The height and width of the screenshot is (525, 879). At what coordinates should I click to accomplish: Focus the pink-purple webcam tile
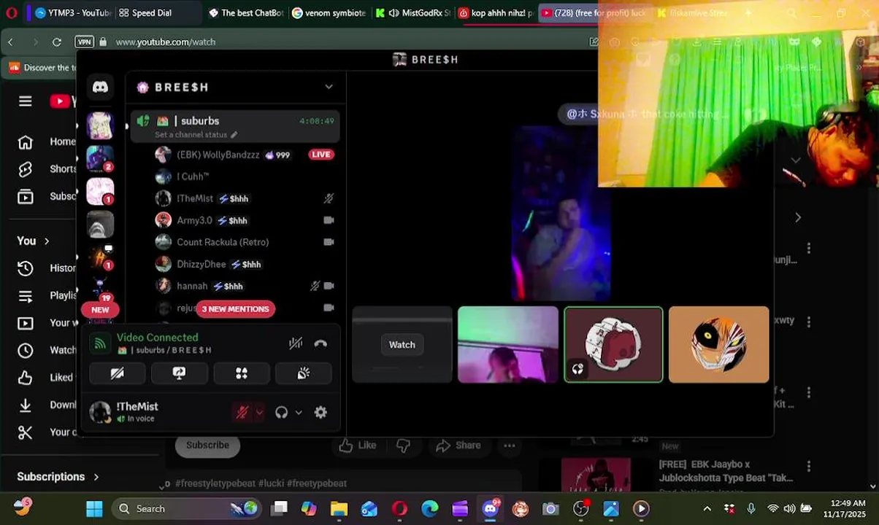(x=508, y=344)
